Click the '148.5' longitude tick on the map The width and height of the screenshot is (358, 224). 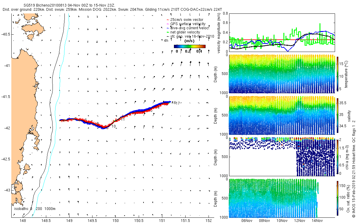pos(46,221)
